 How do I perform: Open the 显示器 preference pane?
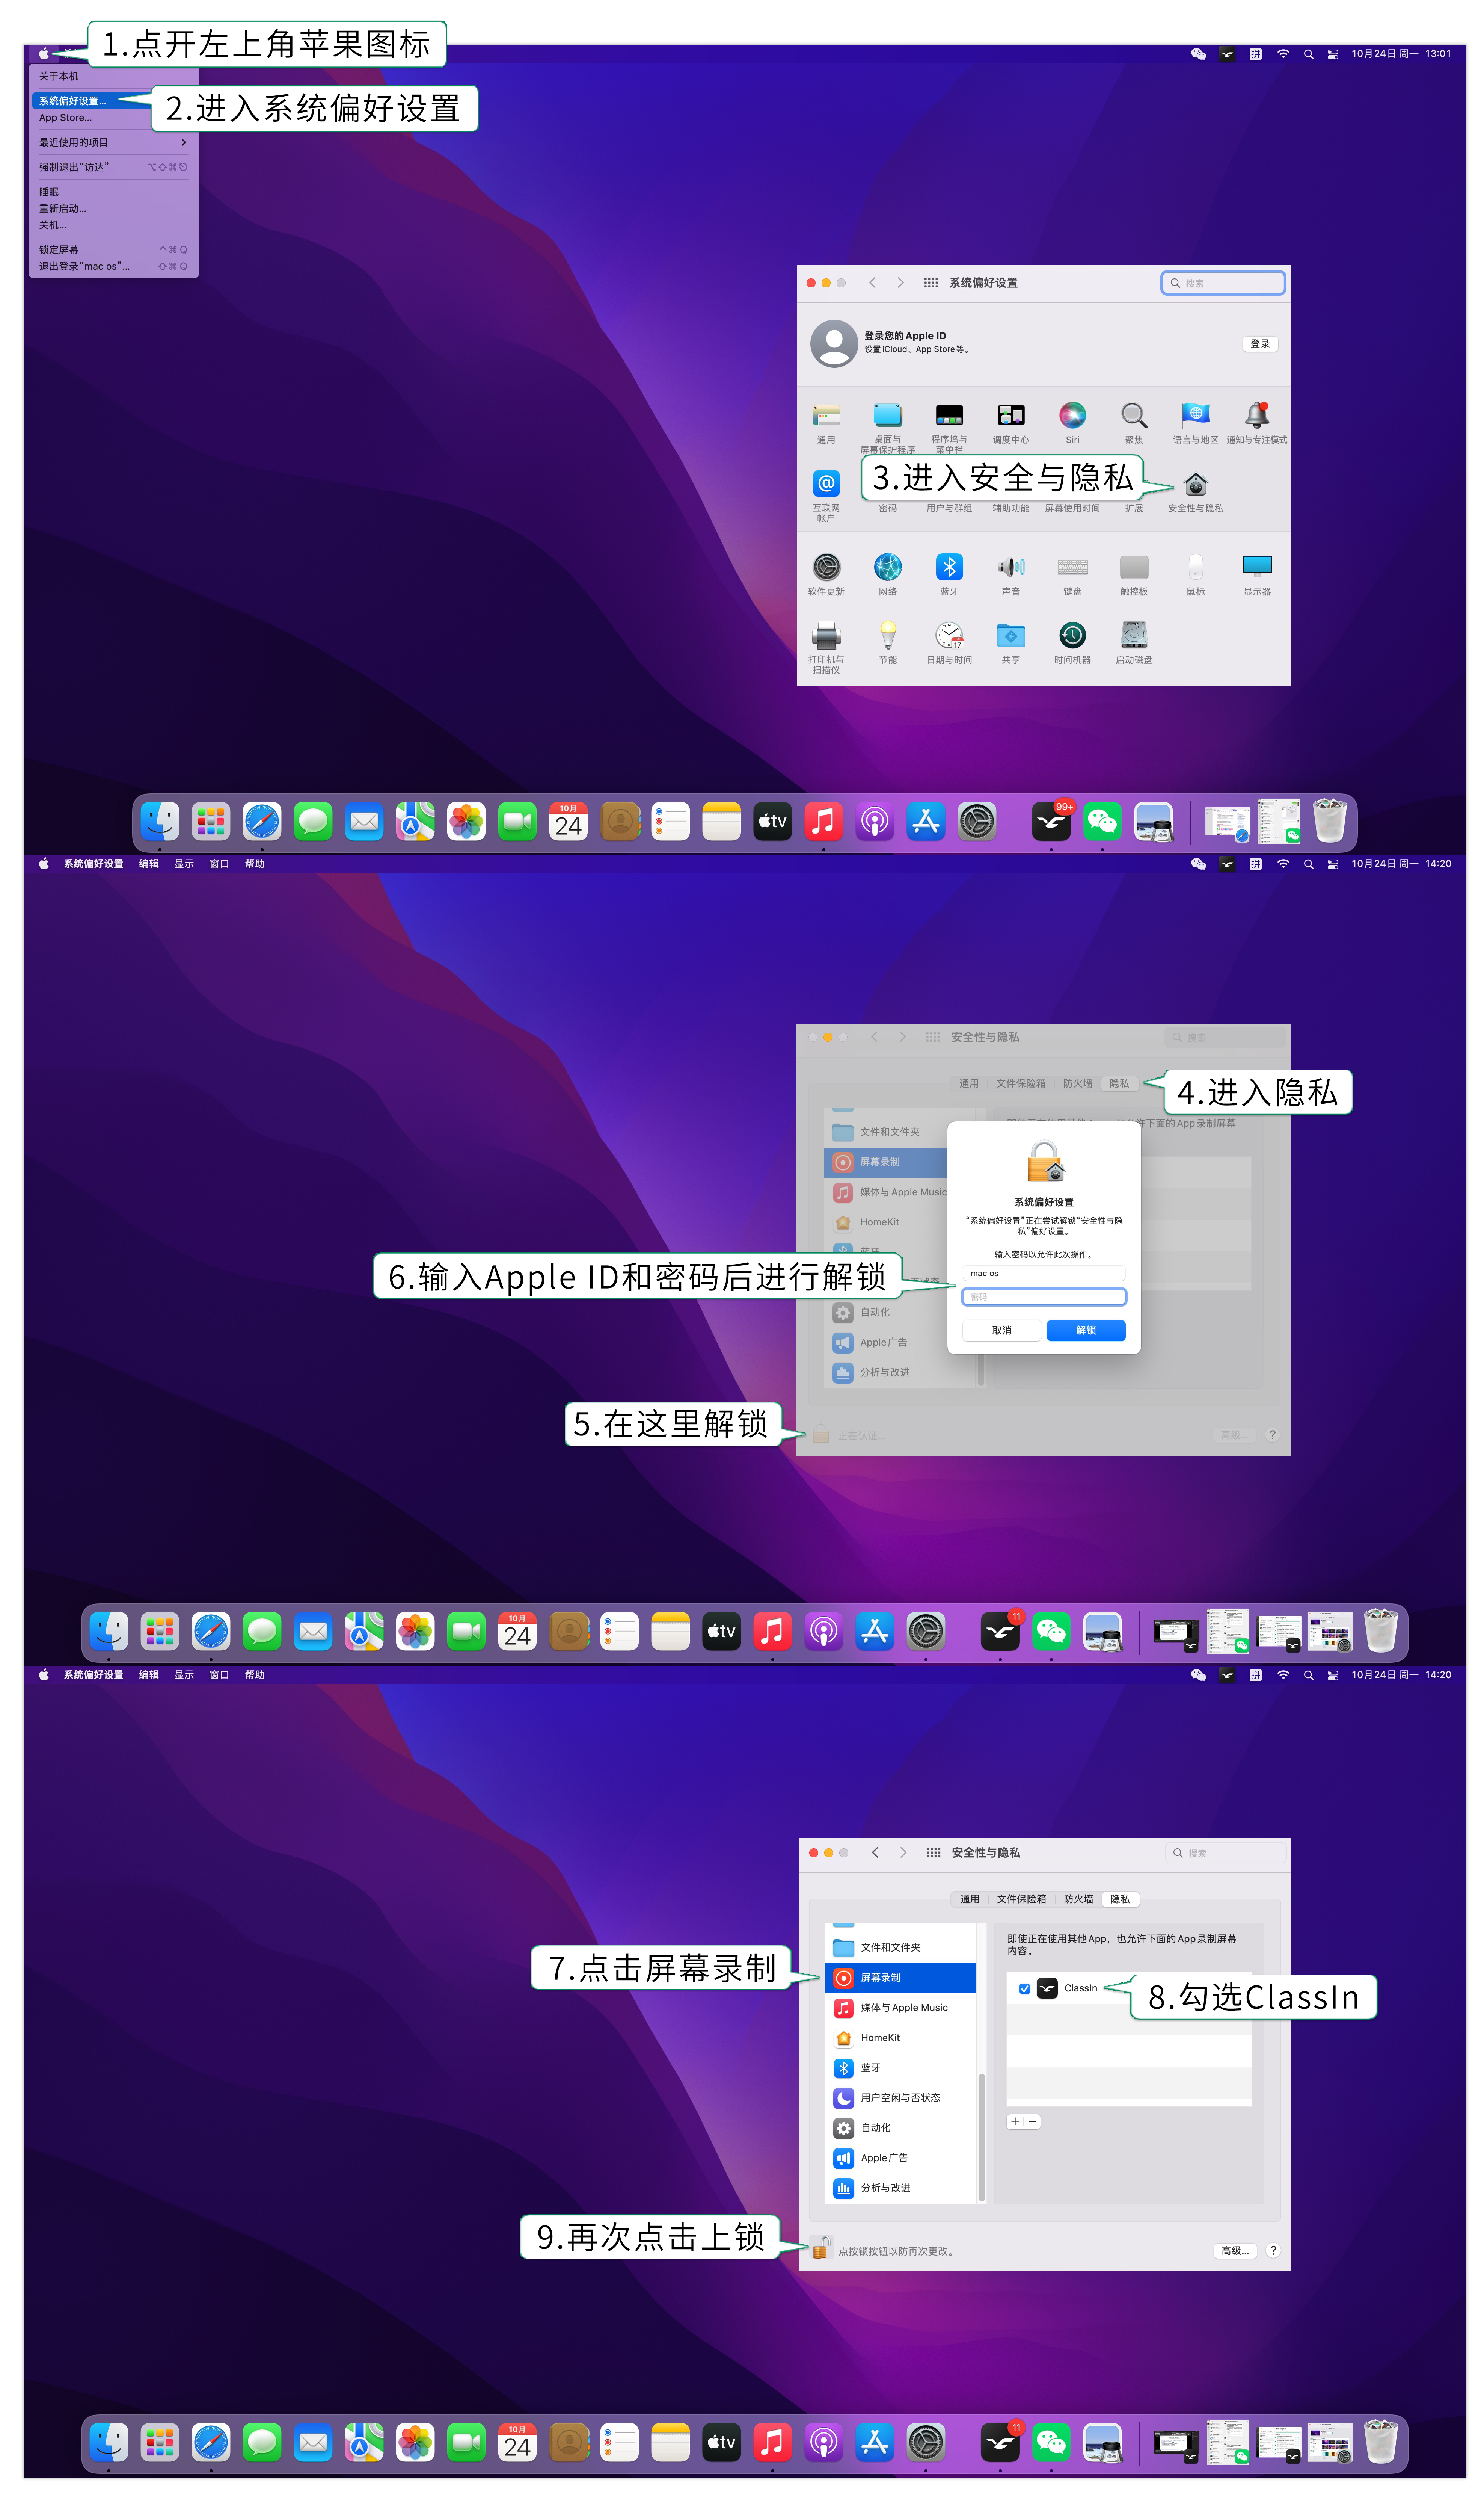pyautogui.click(x=1256, y=574)
